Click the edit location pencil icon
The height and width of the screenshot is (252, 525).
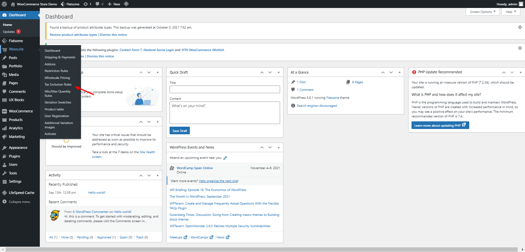point(225,158)
